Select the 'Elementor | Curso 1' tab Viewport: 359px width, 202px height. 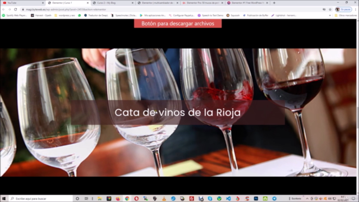click(68, 3)
